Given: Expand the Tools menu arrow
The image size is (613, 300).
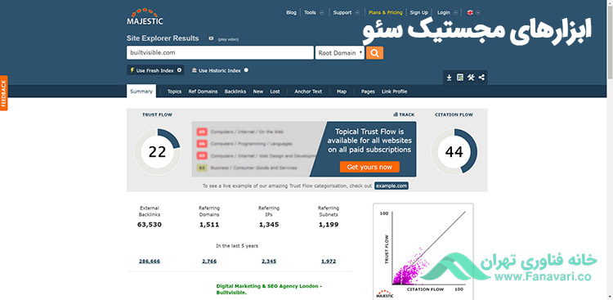Looking at the screenshot, I should coord(322,12).
